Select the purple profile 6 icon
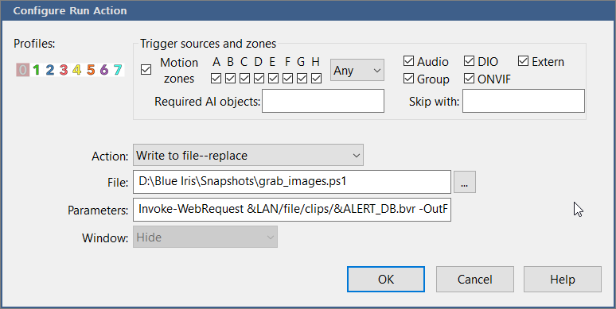The height and width of the screenshot is (309, 616). [x=104, y=70]
